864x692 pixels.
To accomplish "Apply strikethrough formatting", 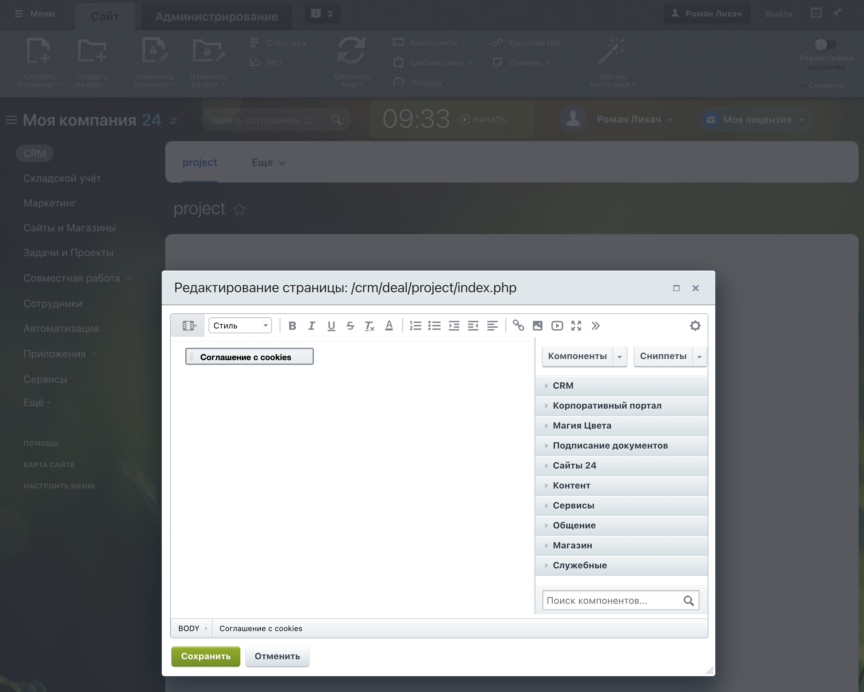I will 350,326.
